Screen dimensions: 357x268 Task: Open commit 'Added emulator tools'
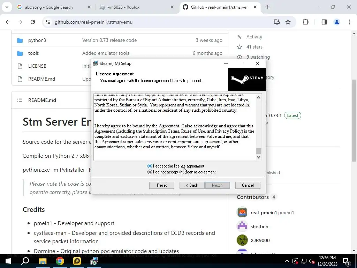[106, 53]
